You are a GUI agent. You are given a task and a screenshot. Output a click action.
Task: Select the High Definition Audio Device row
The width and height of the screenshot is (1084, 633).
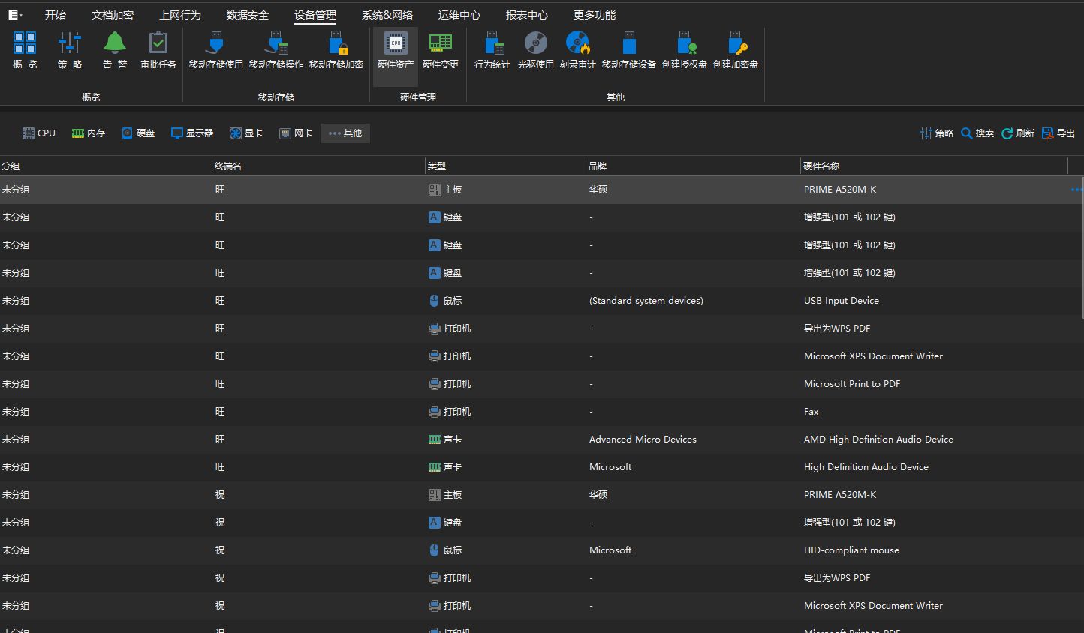[542, 467]
